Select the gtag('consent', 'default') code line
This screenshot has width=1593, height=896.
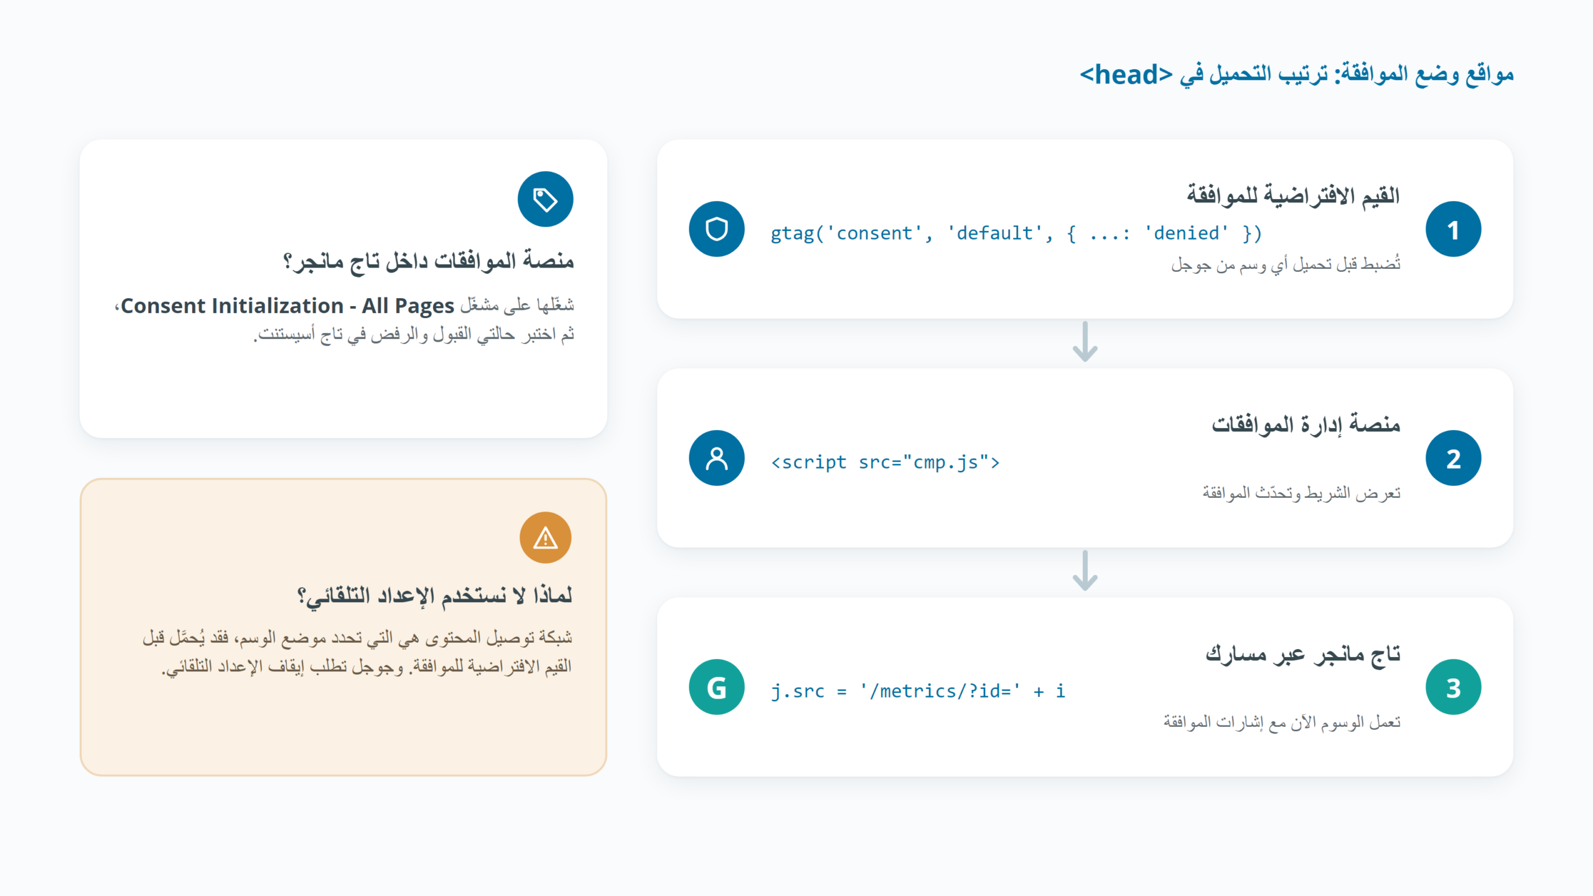pyautogui.click(x=1016, y=233)
